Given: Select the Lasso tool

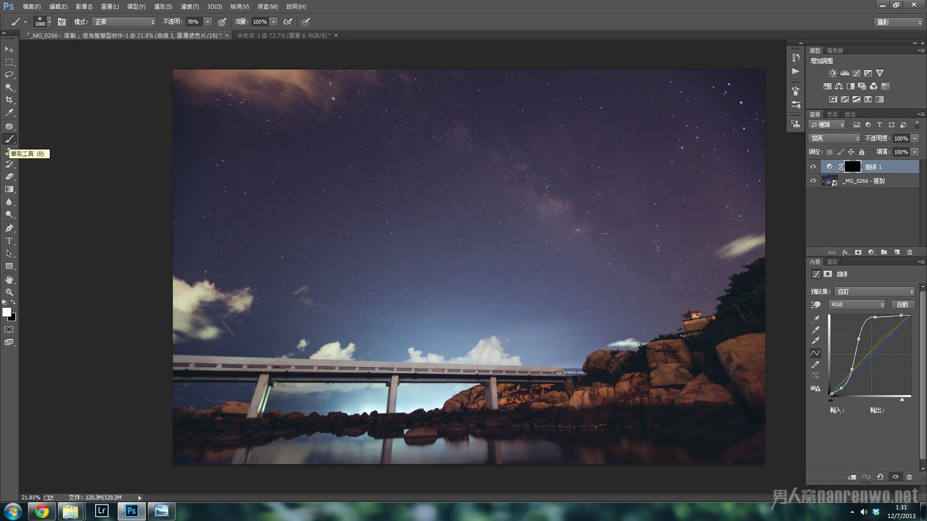Looking at the screenshot, I should (x=9, y=75).
